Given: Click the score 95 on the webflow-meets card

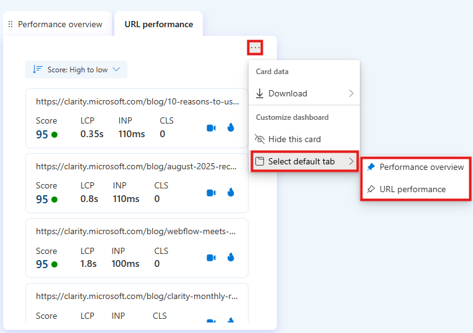Looking at the screenshot, I should (x=42, y=264).
